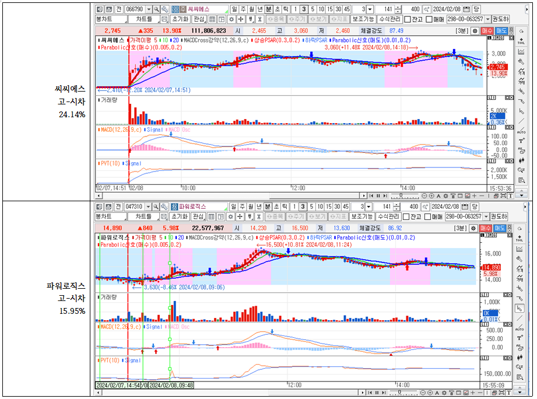Click 관심 button in 파워로직스 chart
The height and width of the screenshot is (399, 537).
[198, 216]
